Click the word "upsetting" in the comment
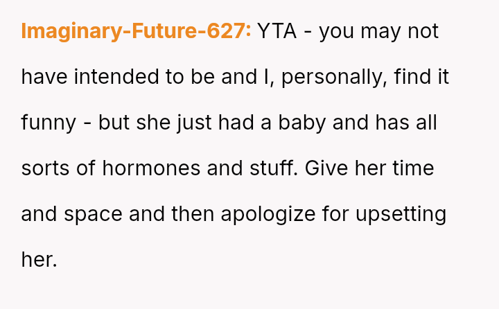Image resolution: width=499 pixels, height=309 pixels. (401, 214)
